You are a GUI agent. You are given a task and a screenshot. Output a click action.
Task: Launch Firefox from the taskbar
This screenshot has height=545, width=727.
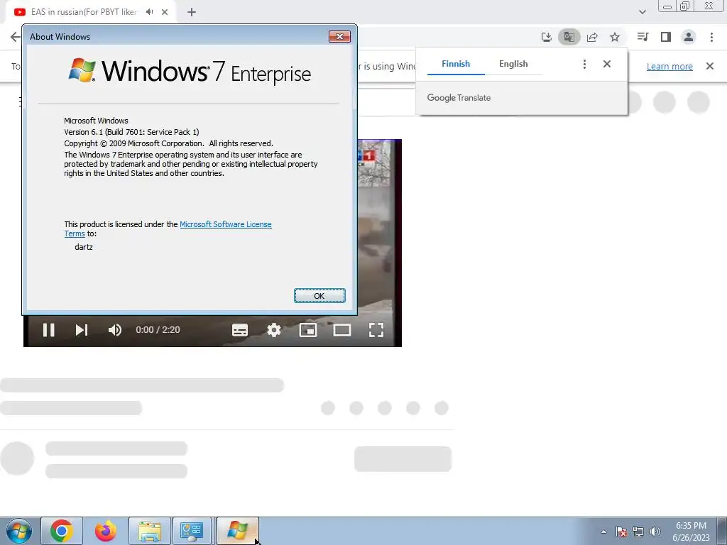(x=106, y=531)
